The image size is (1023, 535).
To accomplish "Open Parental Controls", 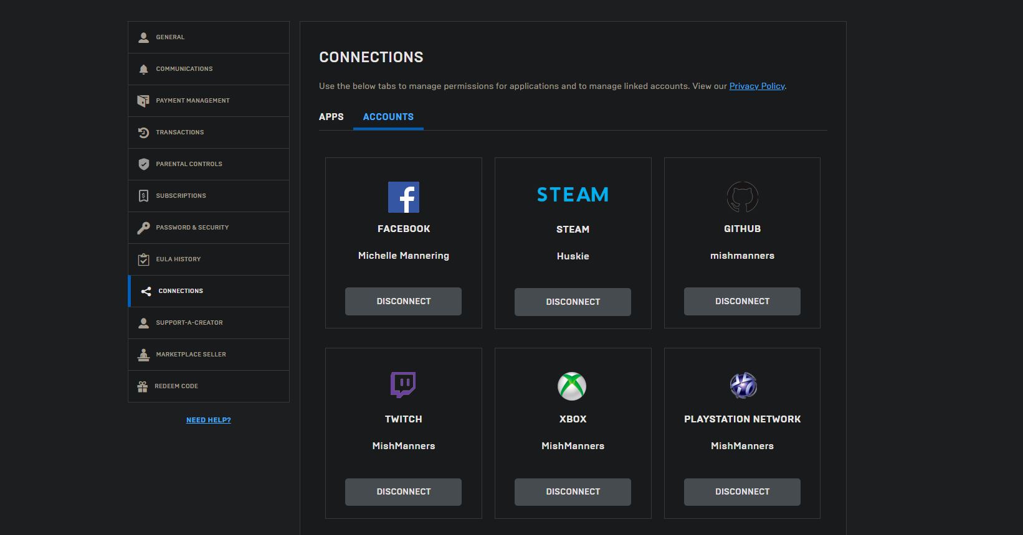I will (209, 164).
